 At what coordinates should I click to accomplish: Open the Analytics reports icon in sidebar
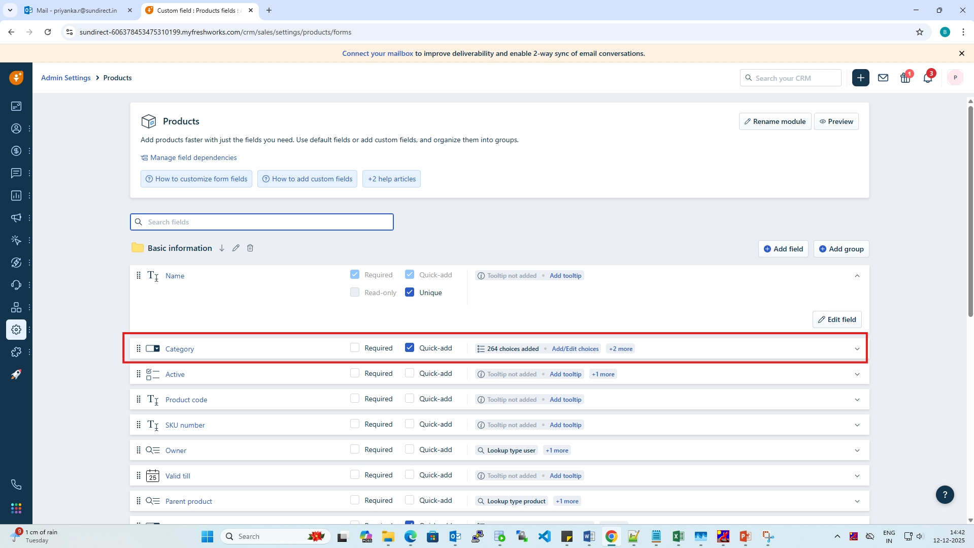(x=16, y=196)
